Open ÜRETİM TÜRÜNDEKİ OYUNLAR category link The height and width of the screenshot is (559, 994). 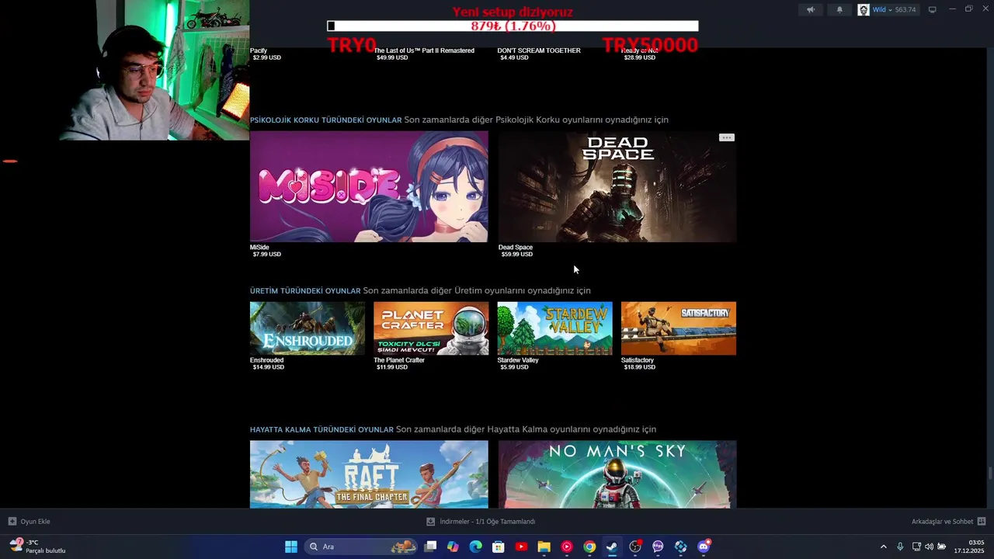point(305,291)
